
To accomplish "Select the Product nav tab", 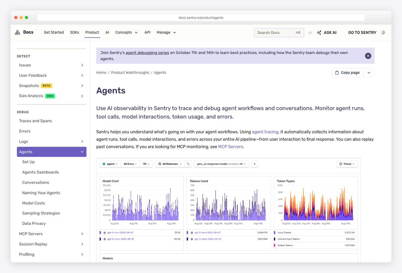I will tap(92, 32).
